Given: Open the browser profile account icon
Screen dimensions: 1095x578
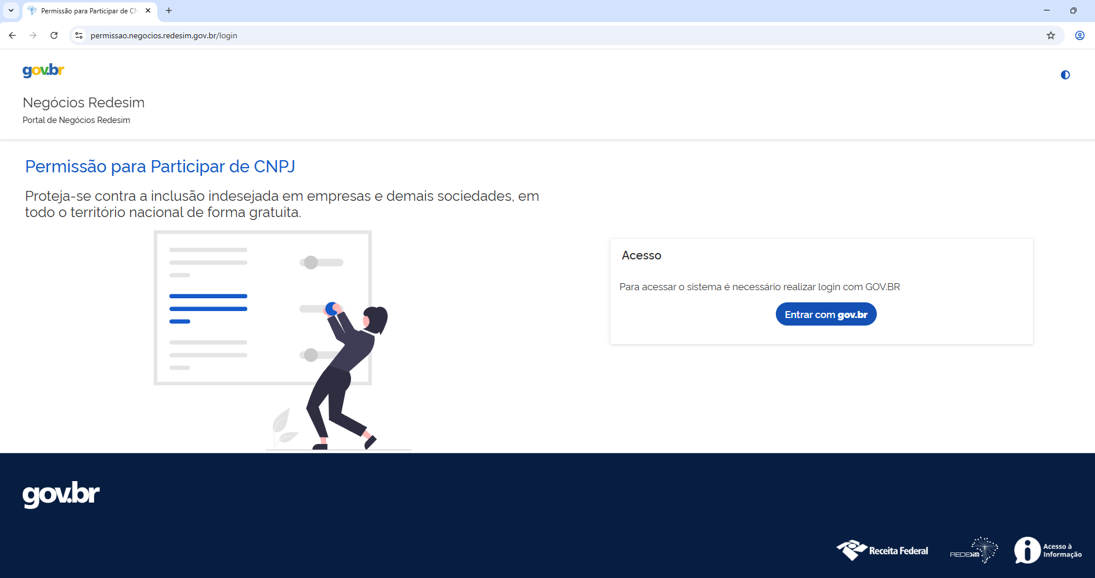Looking at the screenshot, I should click(x=1080, y=35).
